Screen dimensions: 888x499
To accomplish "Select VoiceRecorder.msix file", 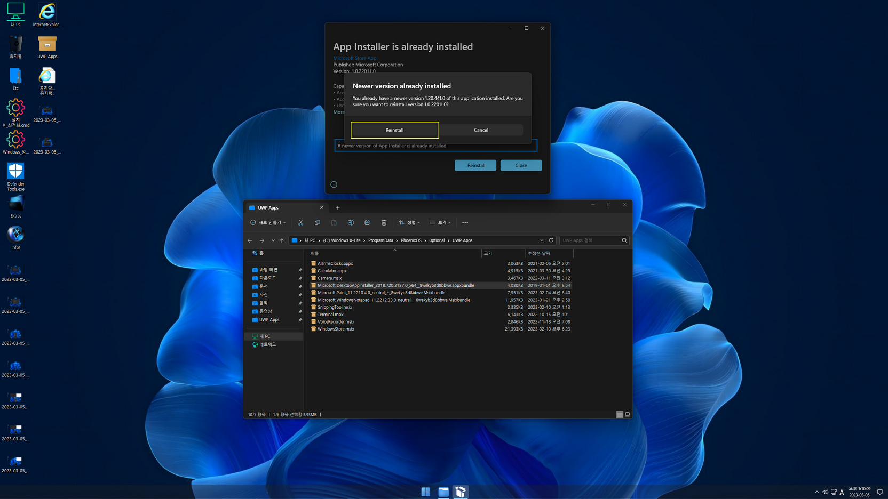I will click(336, 322).
